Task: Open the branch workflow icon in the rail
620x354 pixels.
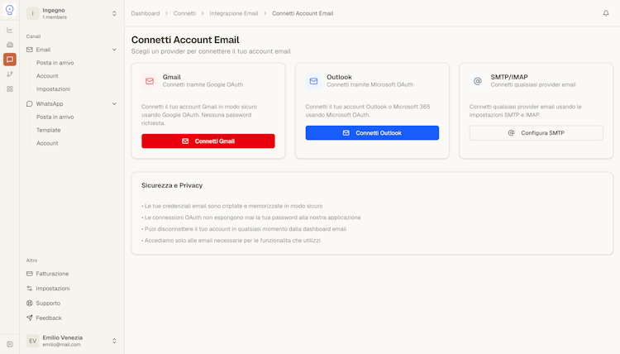Action: pos(10,74)
